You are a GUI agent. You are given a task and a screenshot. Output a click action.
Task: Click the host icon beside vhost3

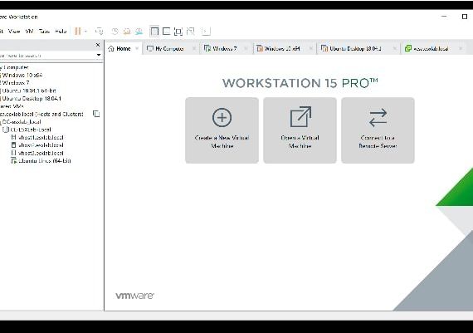[13, 153]
